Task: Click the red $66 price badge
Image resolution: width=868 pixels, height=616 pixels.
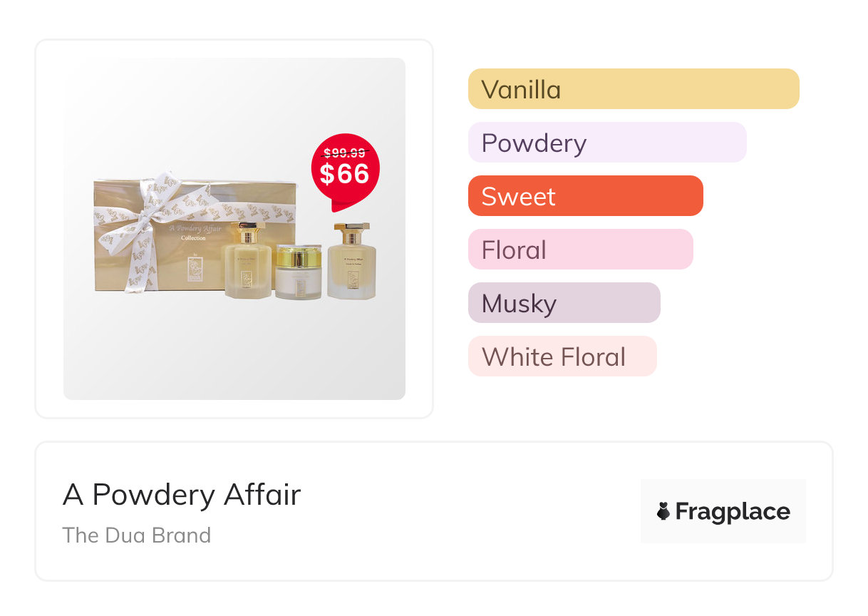Action: (x=345, y=171)
